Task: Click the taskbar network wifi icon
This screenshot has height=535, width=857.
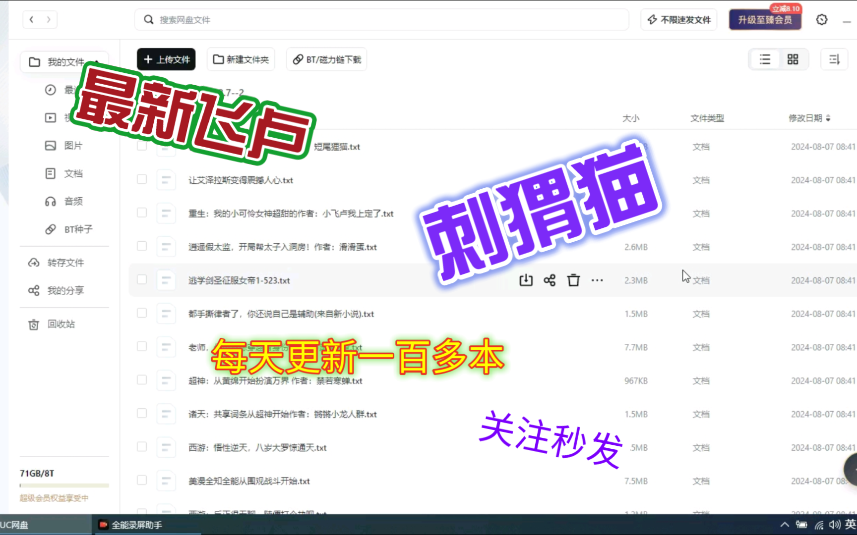Action: (x=819, y=525)
